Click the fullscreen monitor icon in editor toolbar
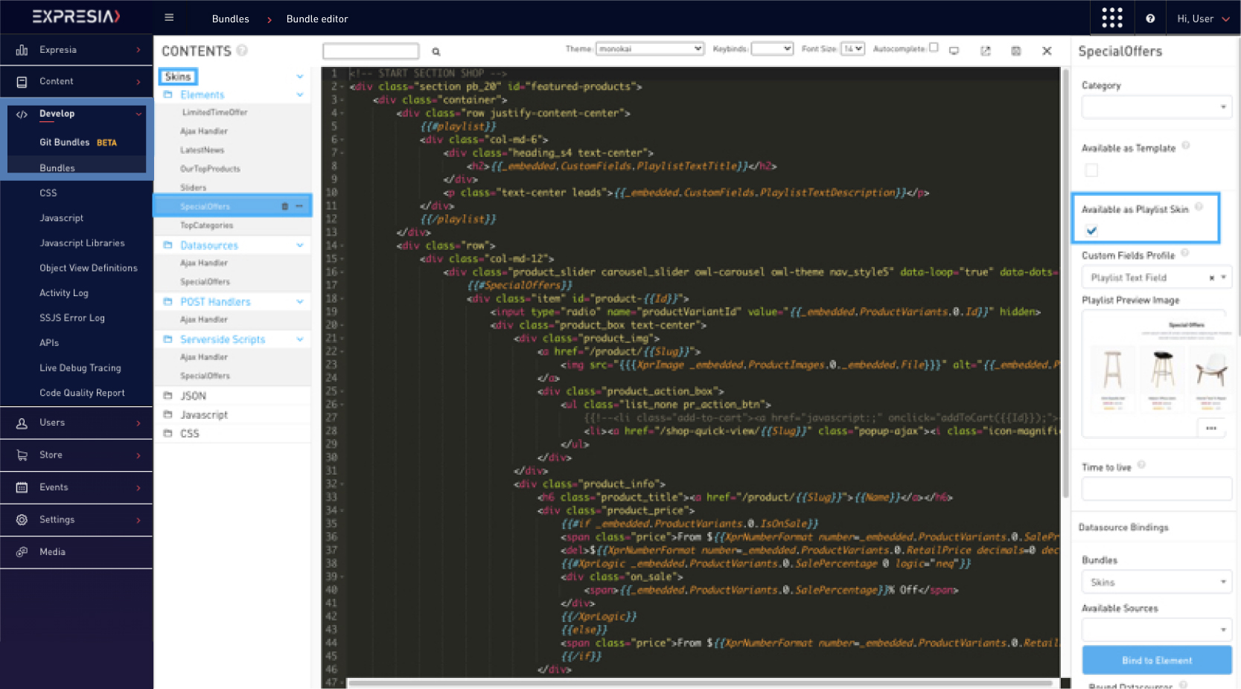Viewport: 1241px width, 689px height. pyautogui.click(x=954, y=51)
